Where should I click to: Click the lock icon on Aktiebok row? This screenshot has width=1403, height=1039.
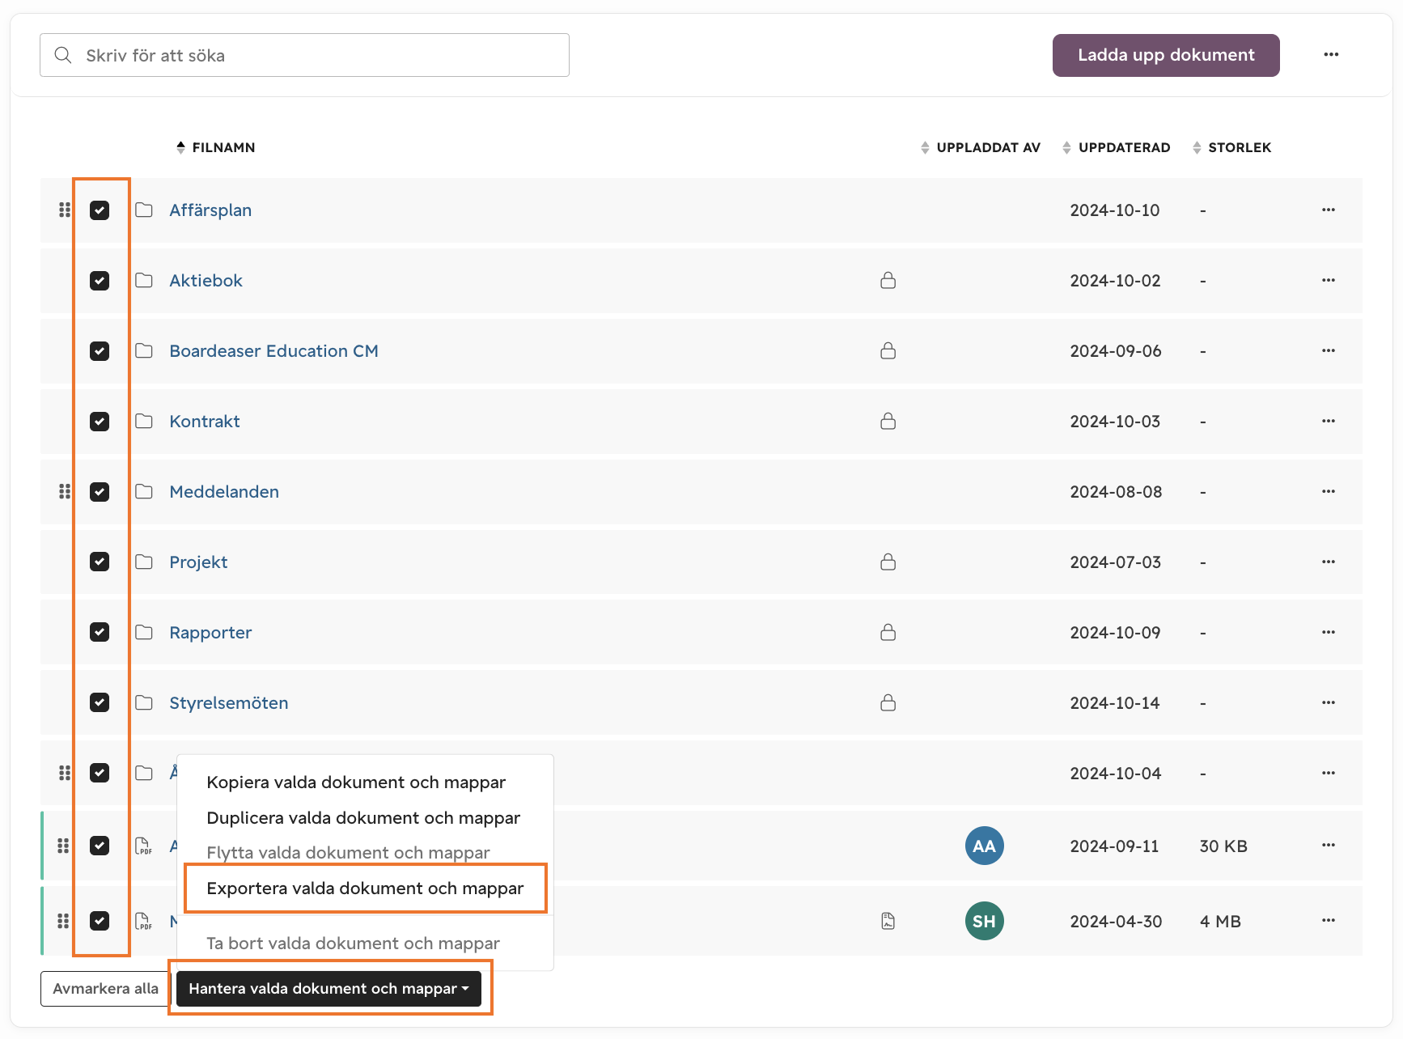click(x=888, y=281)
